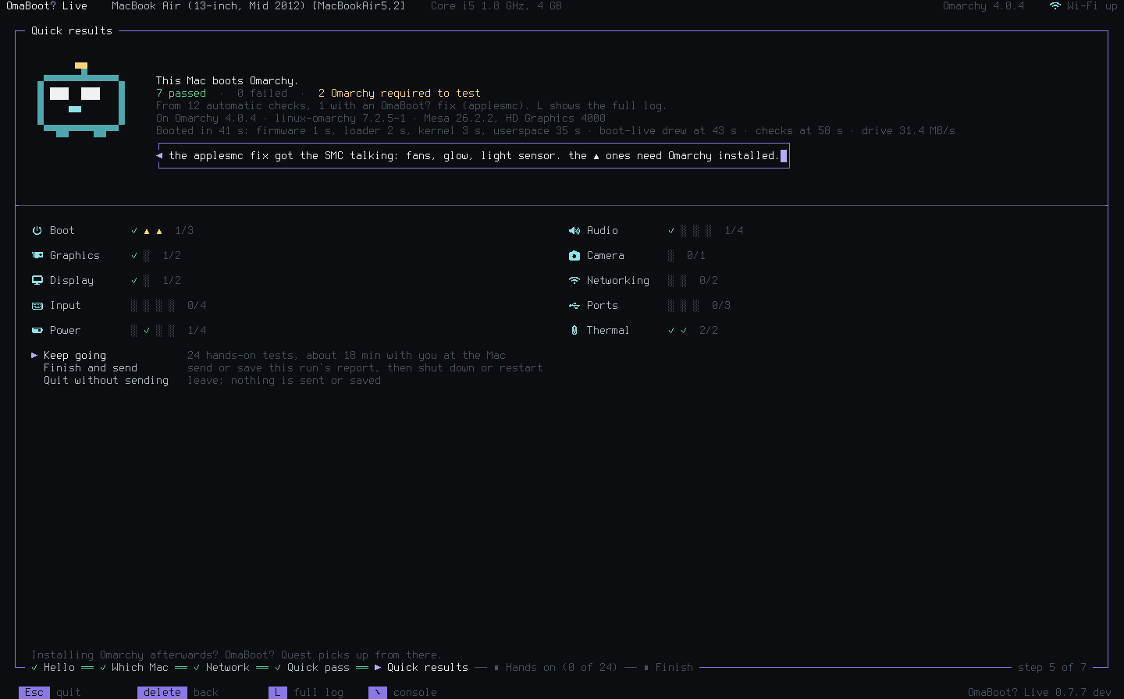Click the MacBookAir5,2 model label
Viewport: 1124px width, 699px height.
point(359,6)
